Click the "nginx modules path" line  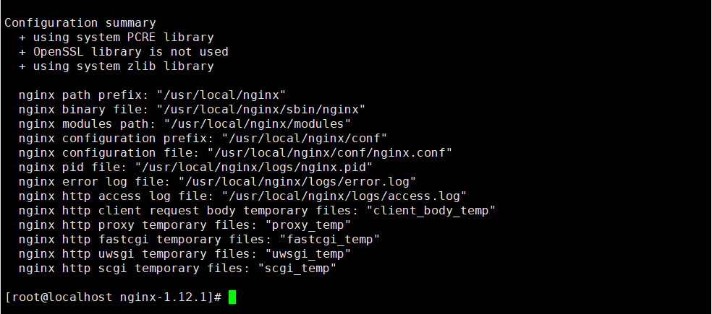coord(185,124)
